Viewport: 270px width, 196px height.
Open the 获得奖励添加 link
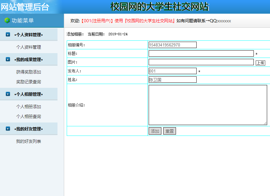(29, 72)
